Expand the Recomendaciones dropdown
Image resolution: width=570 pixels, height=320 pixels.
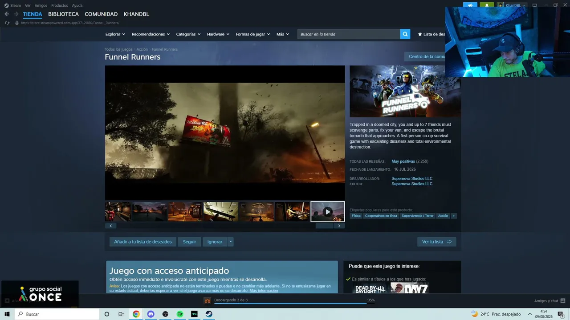point(151,34)
